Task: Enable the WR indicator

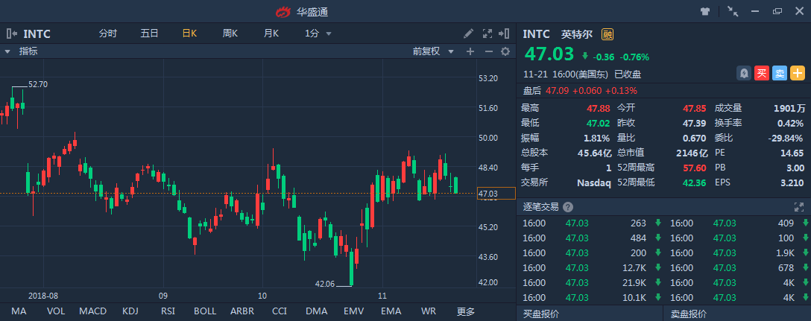Action: [x=429, y=311]
